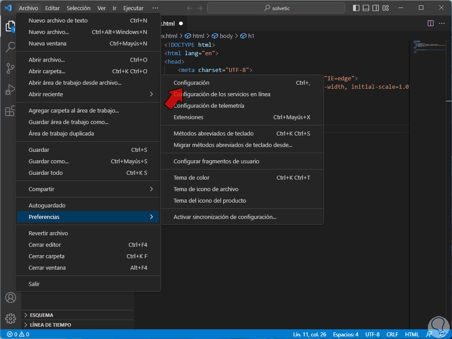Click the HTML language mode button
The image size is (452, 339).
click(412, 334)
